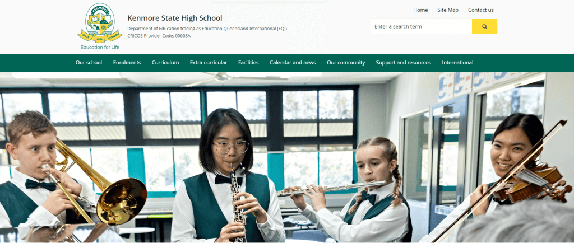The height and width of the screenshot is (243, 574).
Task: Go to the International section
Action: [x=457, y=63]
